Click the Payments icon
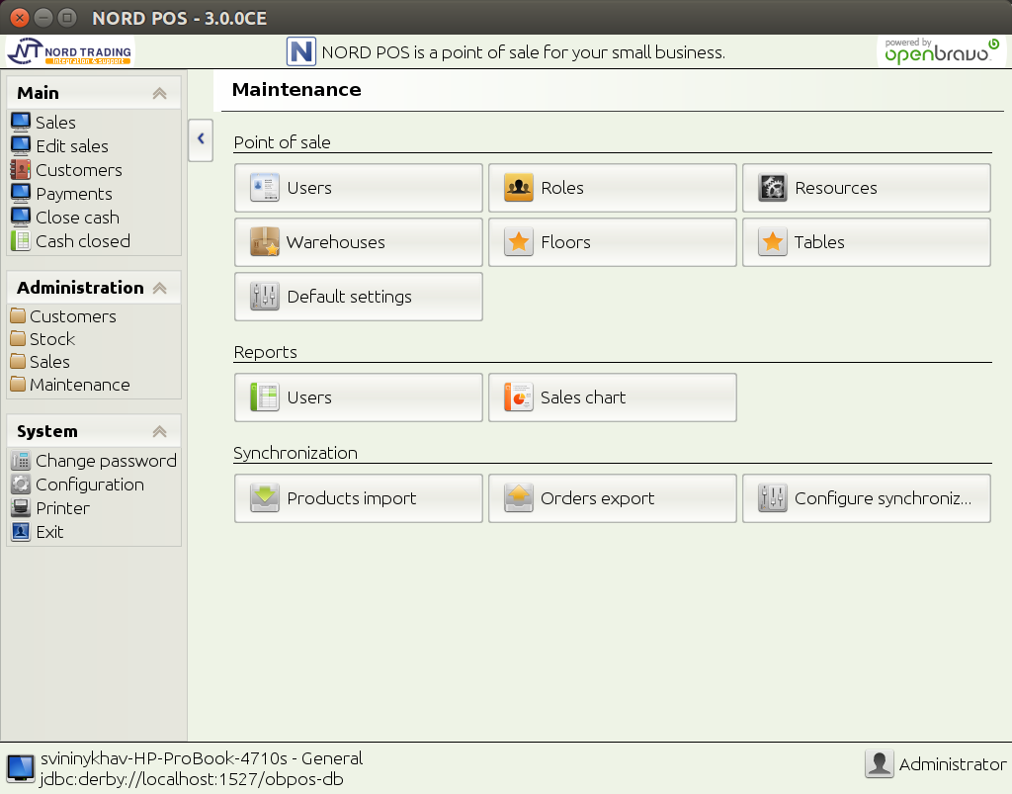The height and width of the screenshot is (794, 1012). tap(22, 193)
